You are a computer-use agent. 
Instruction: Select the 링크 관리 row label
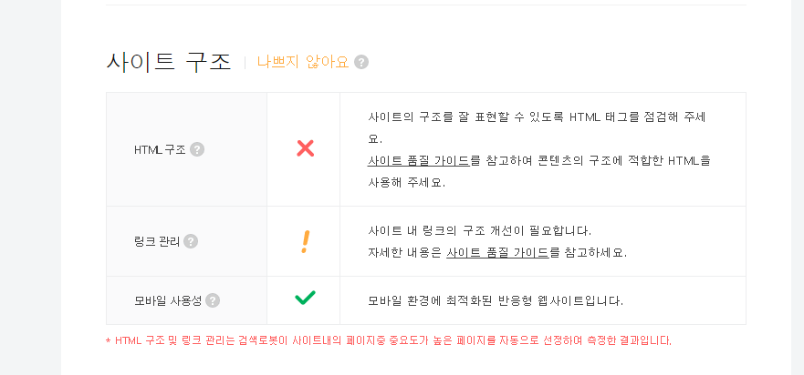(156, 242)
